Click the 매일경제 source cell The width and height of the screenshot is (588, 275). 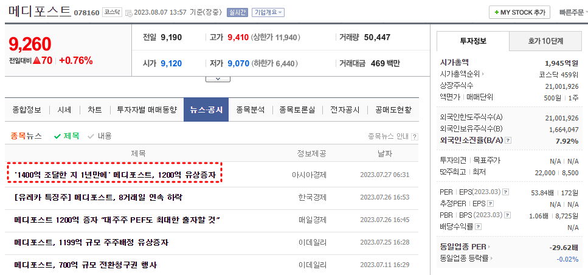click(313, 220)
